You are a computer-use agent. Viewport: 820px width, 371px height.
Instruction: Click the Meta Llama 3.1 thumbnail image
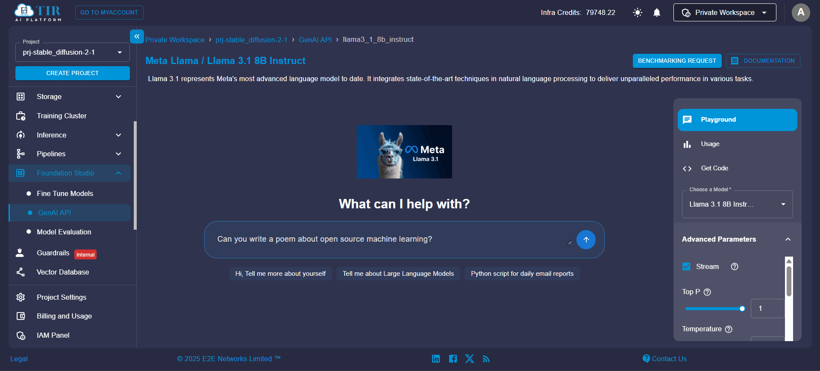[x=404, y=152]
